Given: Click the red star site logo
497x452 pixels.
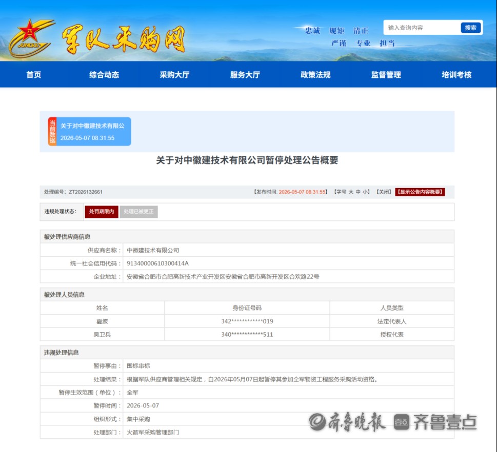Looking at the screenshot, I should pyautogui.click(x=31, y=38).
